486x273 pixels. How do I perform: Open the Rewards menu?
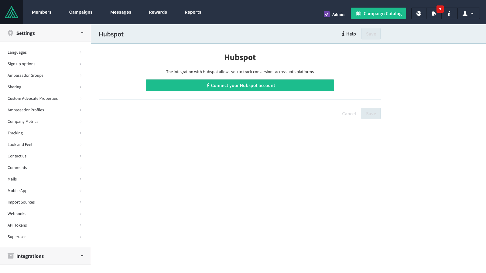point(158,12)
